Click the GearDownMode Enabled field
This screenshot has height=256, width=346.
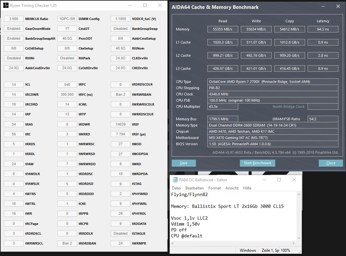click(14, 29)
